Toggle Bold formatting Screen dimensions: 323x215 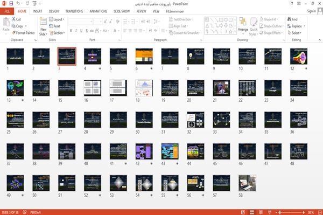(71, 31)
